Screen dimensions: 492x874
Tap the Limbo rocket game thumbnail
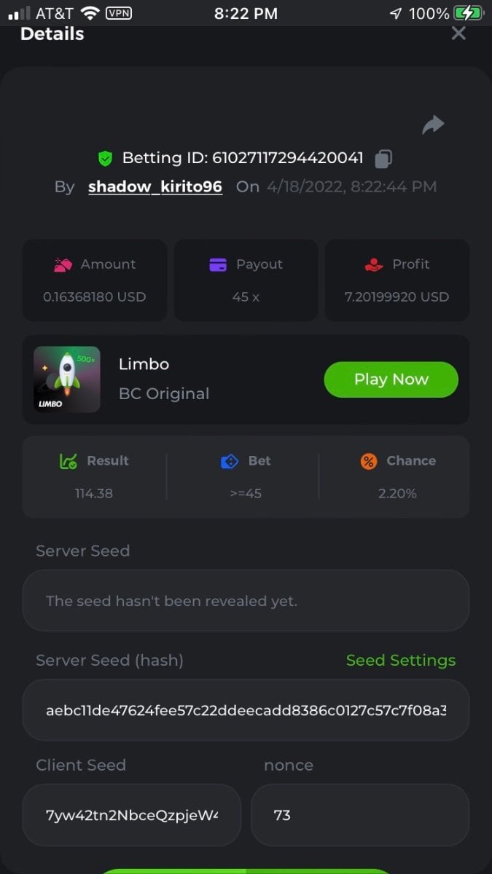[67, 379]
